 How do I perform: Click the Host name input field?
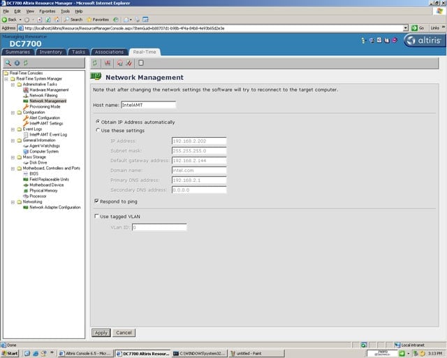click(x=149, y=105)
